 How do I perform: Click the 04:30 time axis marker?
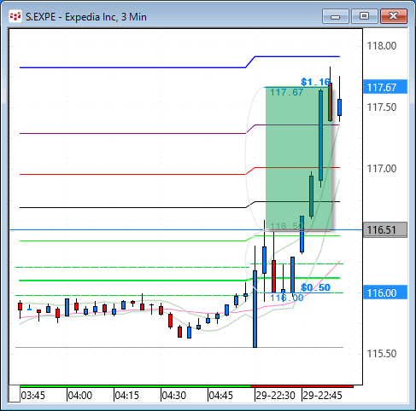pyautogui.click(x=173, y=396)
